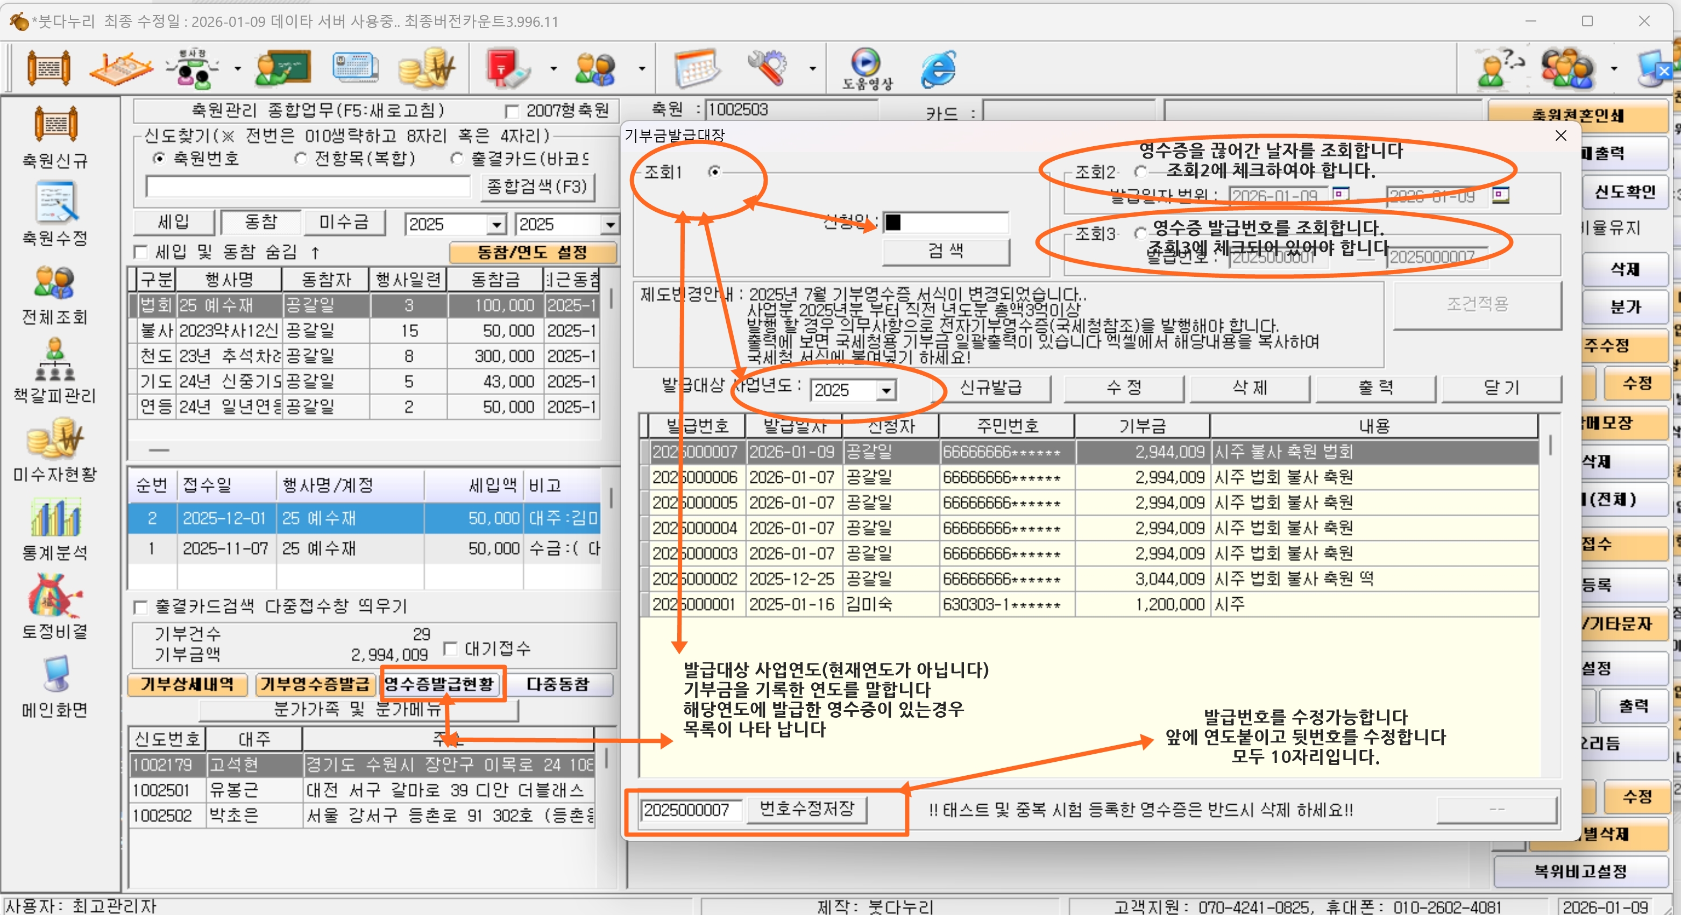Click the Internet Explorer toolbar icon

(x=938, y=68)
